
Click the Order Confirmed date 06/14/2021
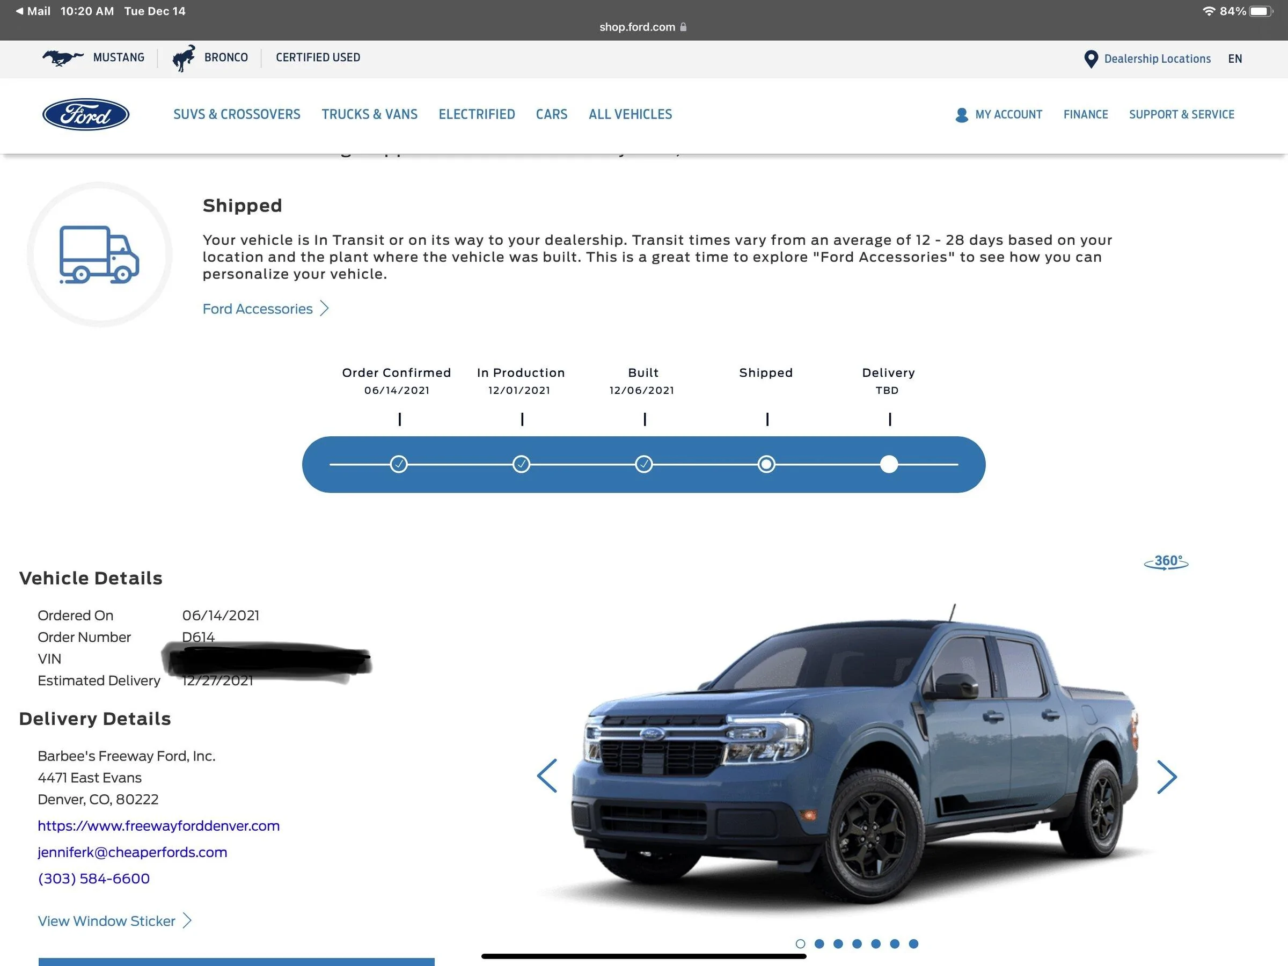pos(397,391)
